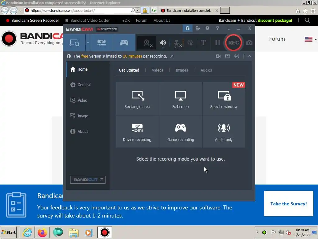The image size is (318, 239).
Task: Show hidden system tray icons
Action: pyautogui.click(x=257, y=232)
